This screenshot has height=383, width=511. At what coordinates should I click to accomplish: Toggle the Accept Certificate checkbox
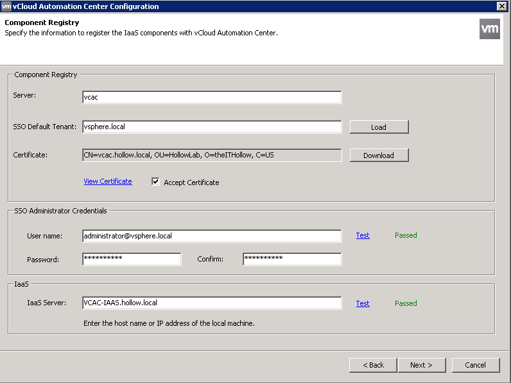pyautogui.click(x=155, y=182)
